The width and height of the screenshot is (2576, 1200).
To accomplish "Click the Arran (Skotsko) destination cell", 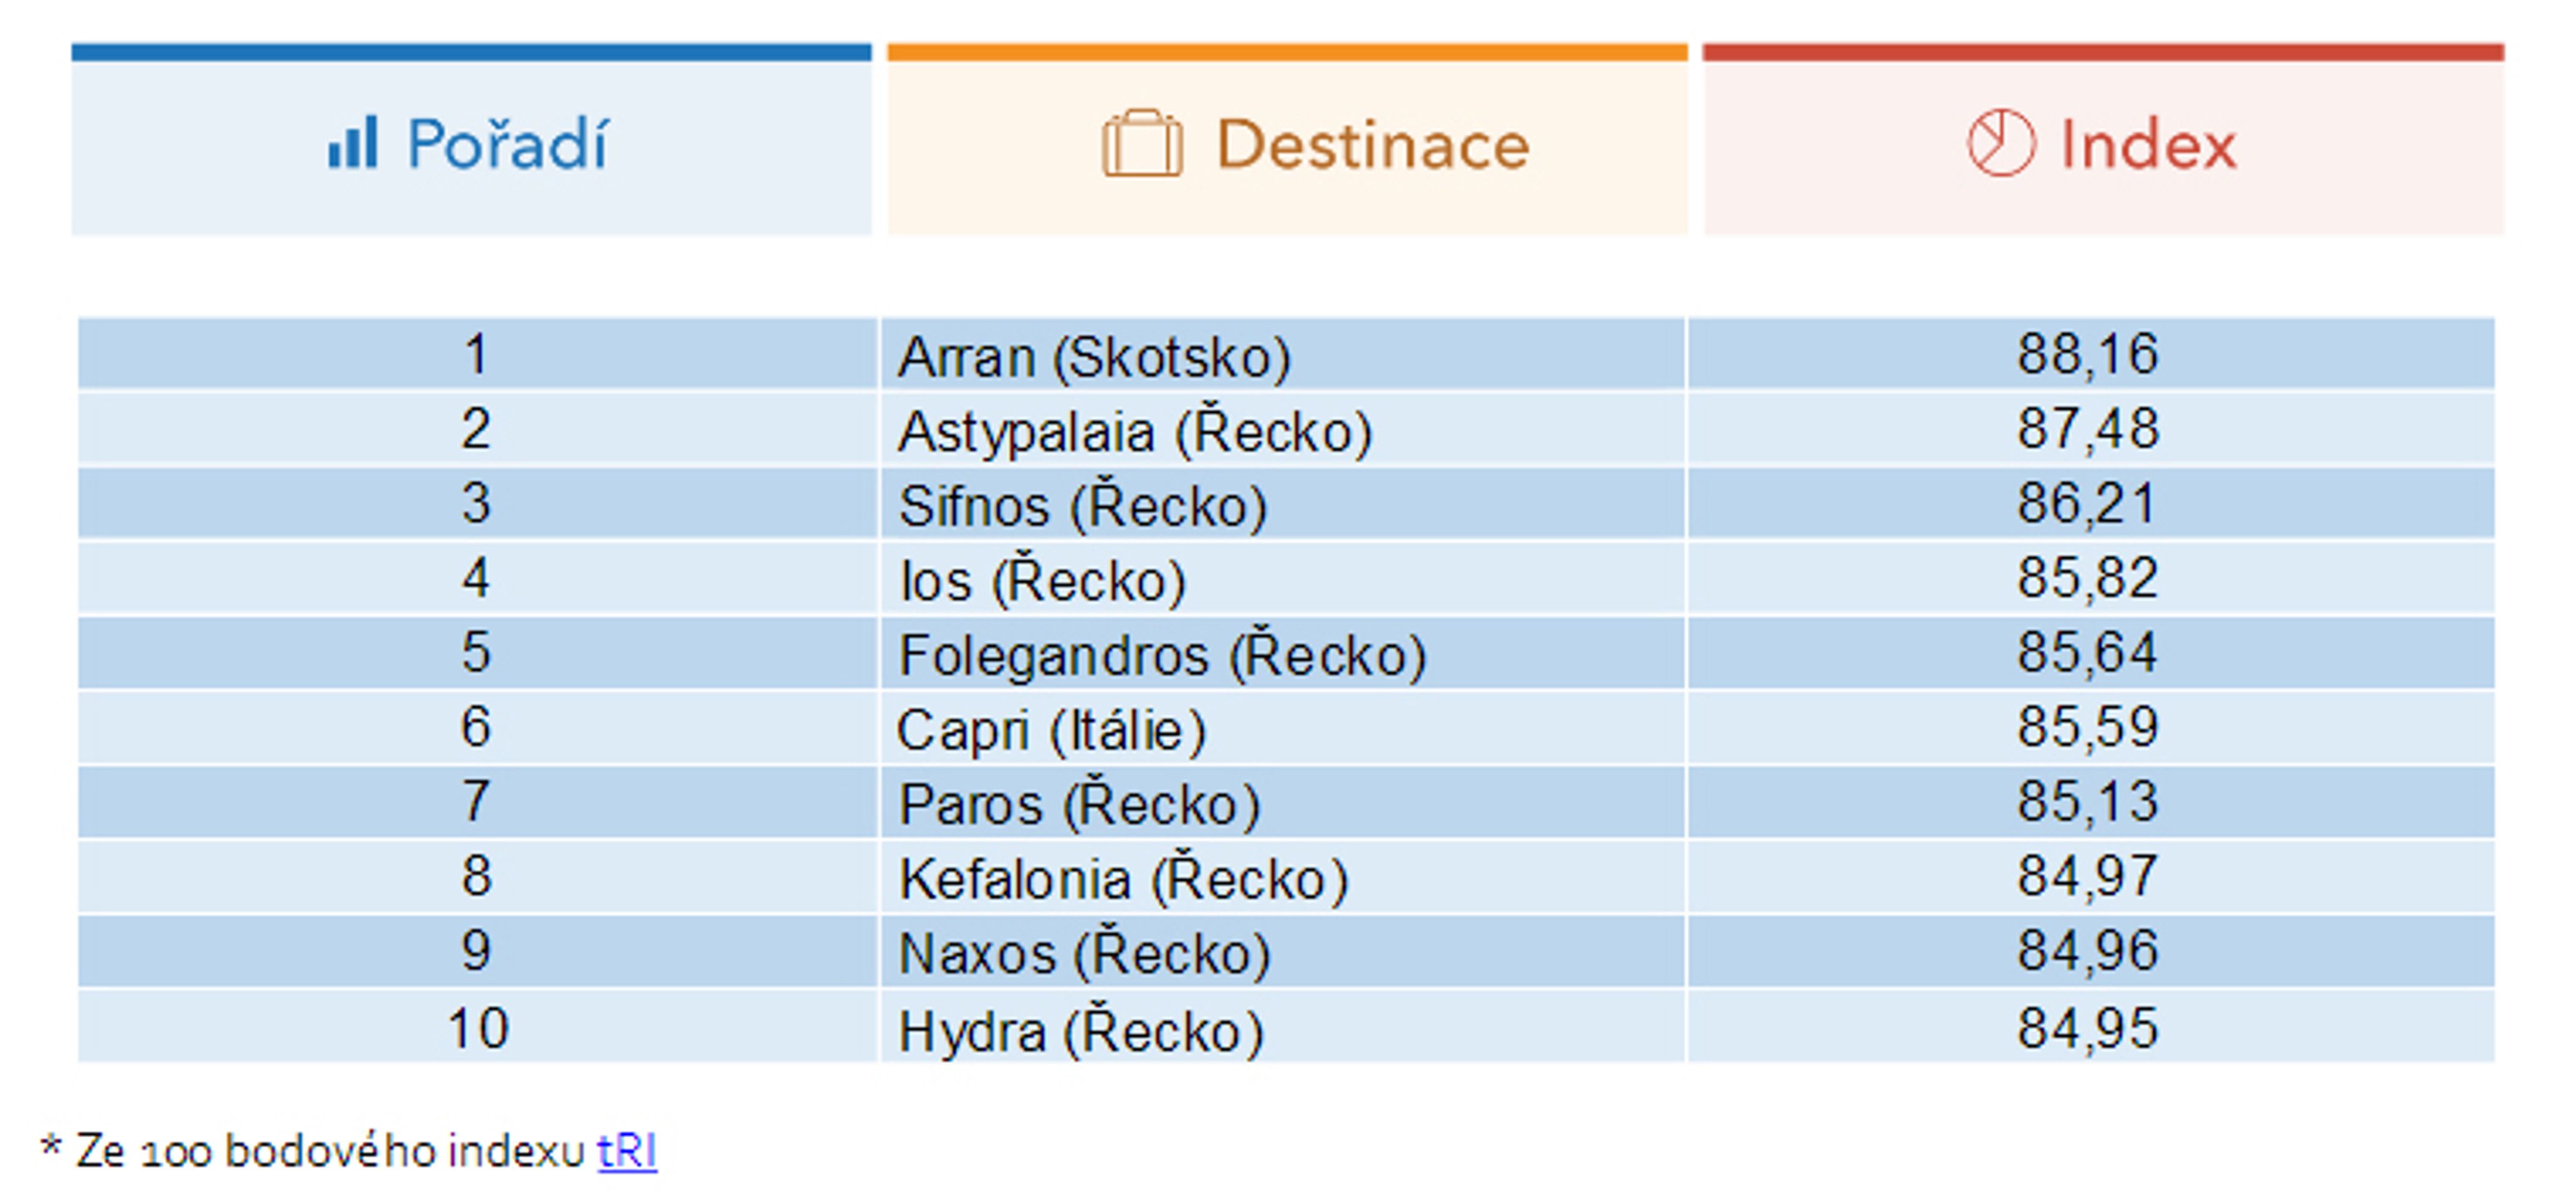I will pos(1283,354).
